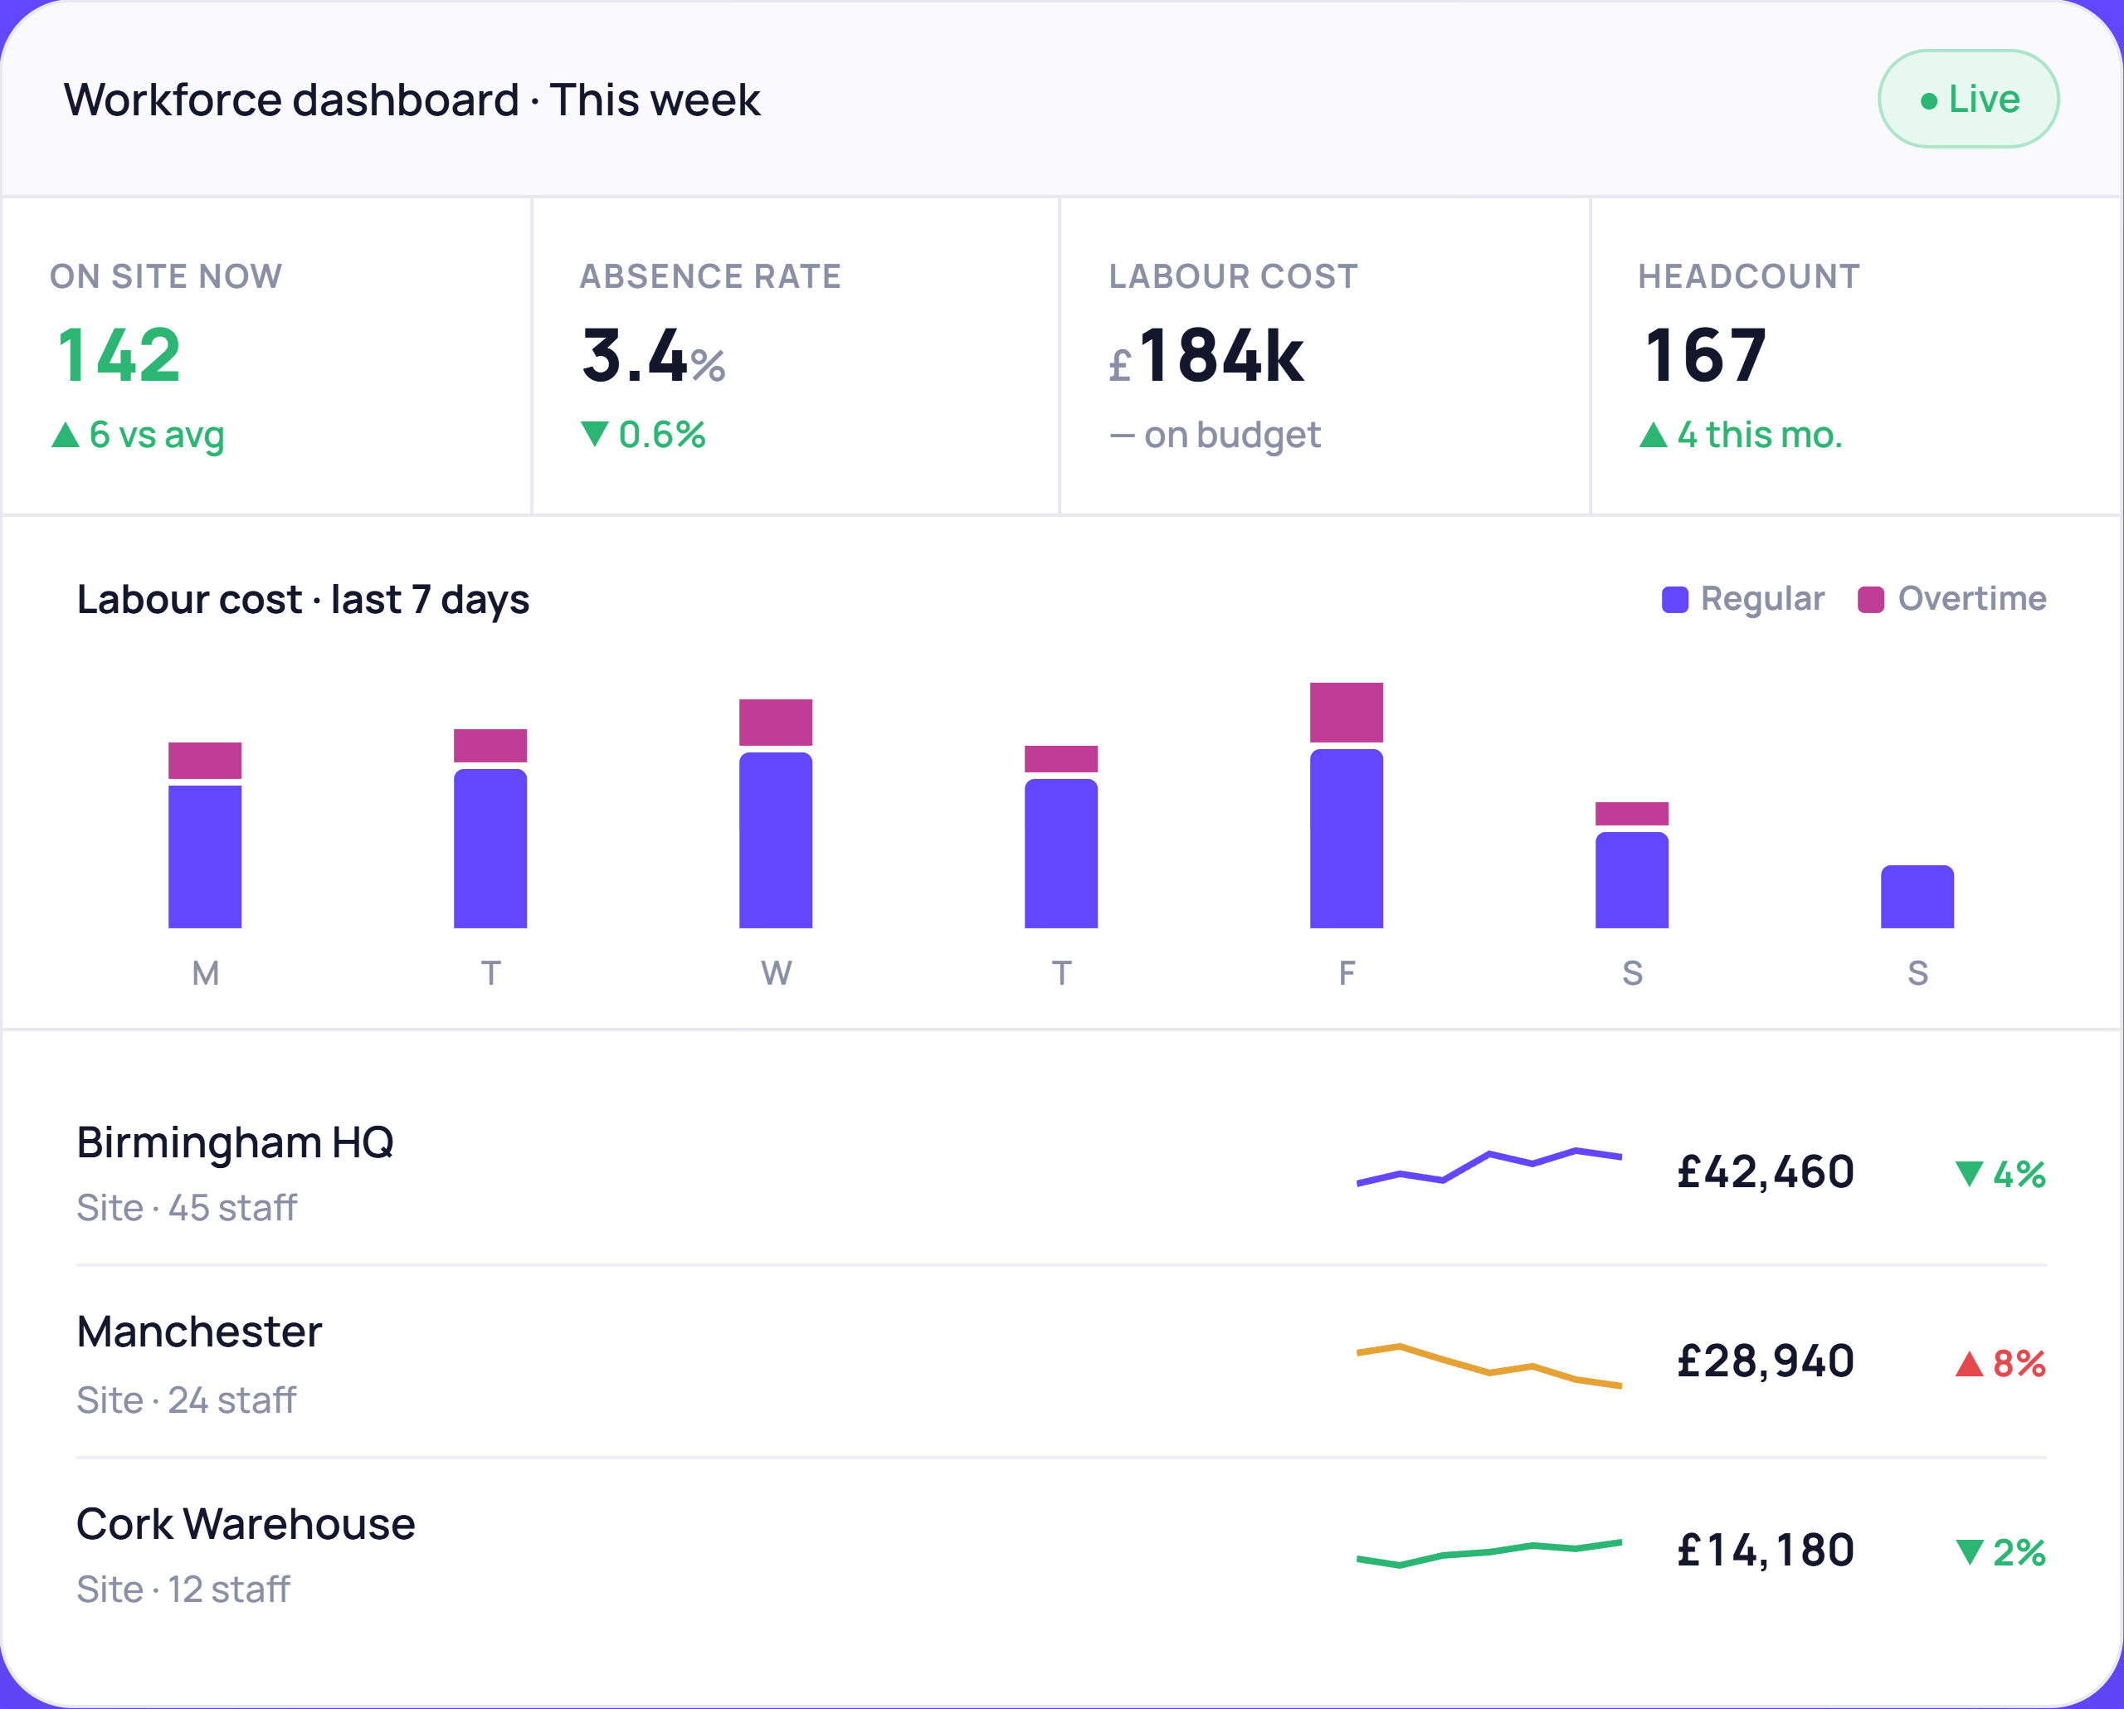Screen dimensions: 2124x1709
Task: Click the up arrow beside 4 this mo.
Action: pyautogui.click(x=1653, y=435)
